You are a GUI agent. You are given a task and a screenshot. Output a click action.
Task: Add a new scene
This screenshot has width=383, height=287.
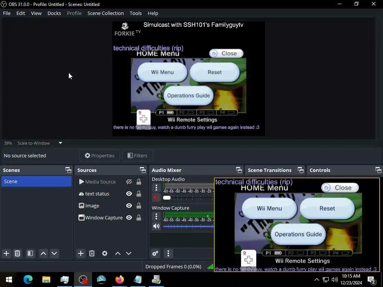point(6,253)
